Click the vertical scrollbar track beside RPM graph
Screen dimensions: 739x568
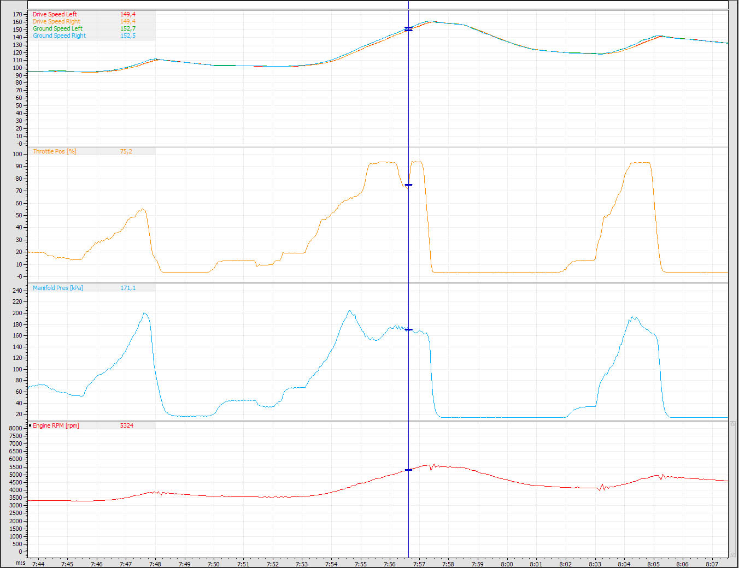click(732, 489)
